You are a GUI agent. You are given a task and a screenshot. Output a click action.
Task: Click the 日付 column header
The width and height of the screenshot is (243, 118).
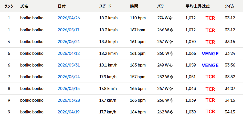62,6
